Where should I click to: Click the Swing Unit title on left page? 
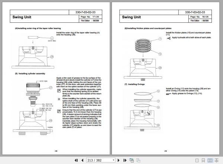click(22, 17)
